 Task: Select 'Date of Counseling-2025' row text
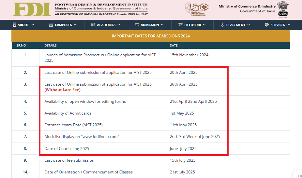click(67, 149)
